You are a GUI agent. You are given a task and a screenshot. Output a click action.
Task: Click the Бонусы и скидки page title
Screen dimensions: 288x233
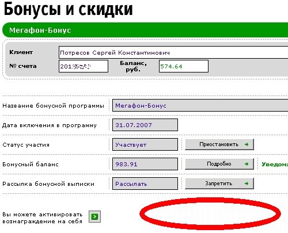pyautogui.click(x=68, y=9)
